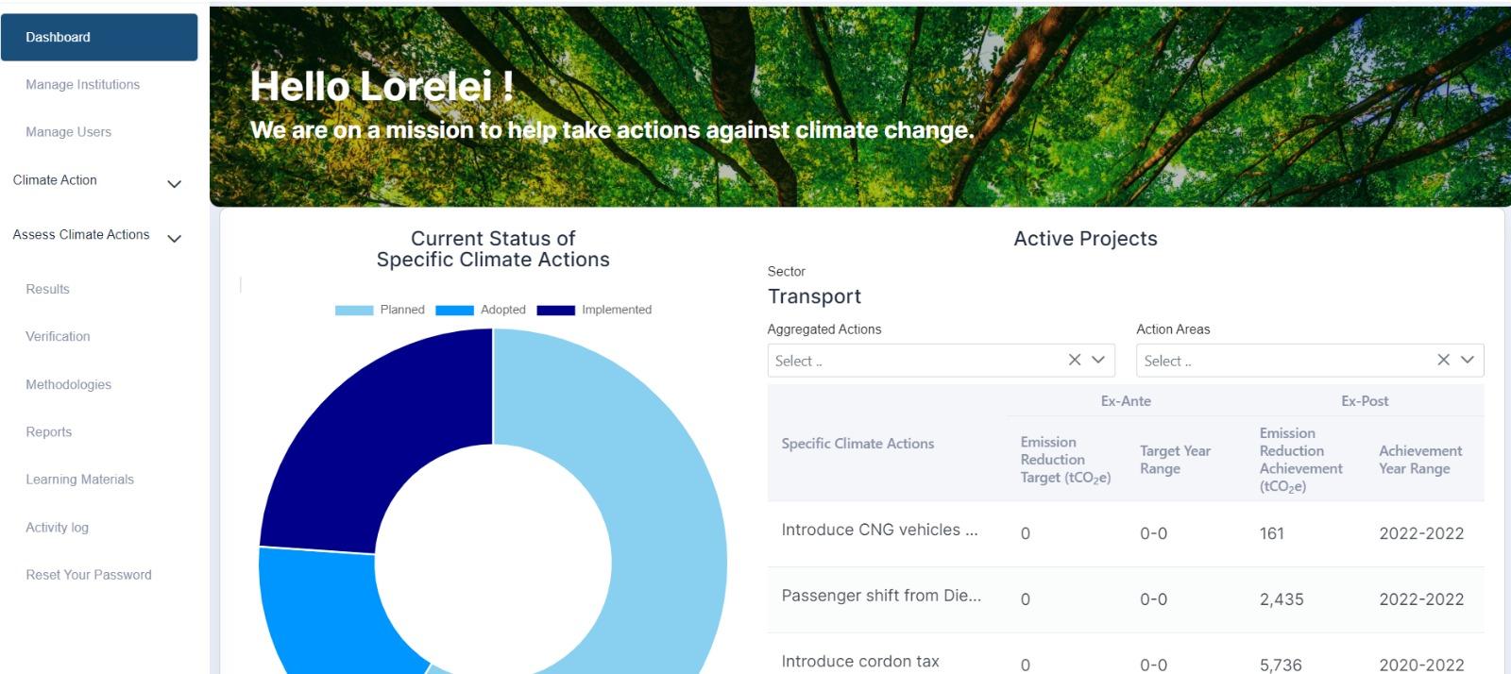The height and width of the screenshot is (674, 1511).
Task: Toggle the Implemented legend item
Action: coord(594,310)
